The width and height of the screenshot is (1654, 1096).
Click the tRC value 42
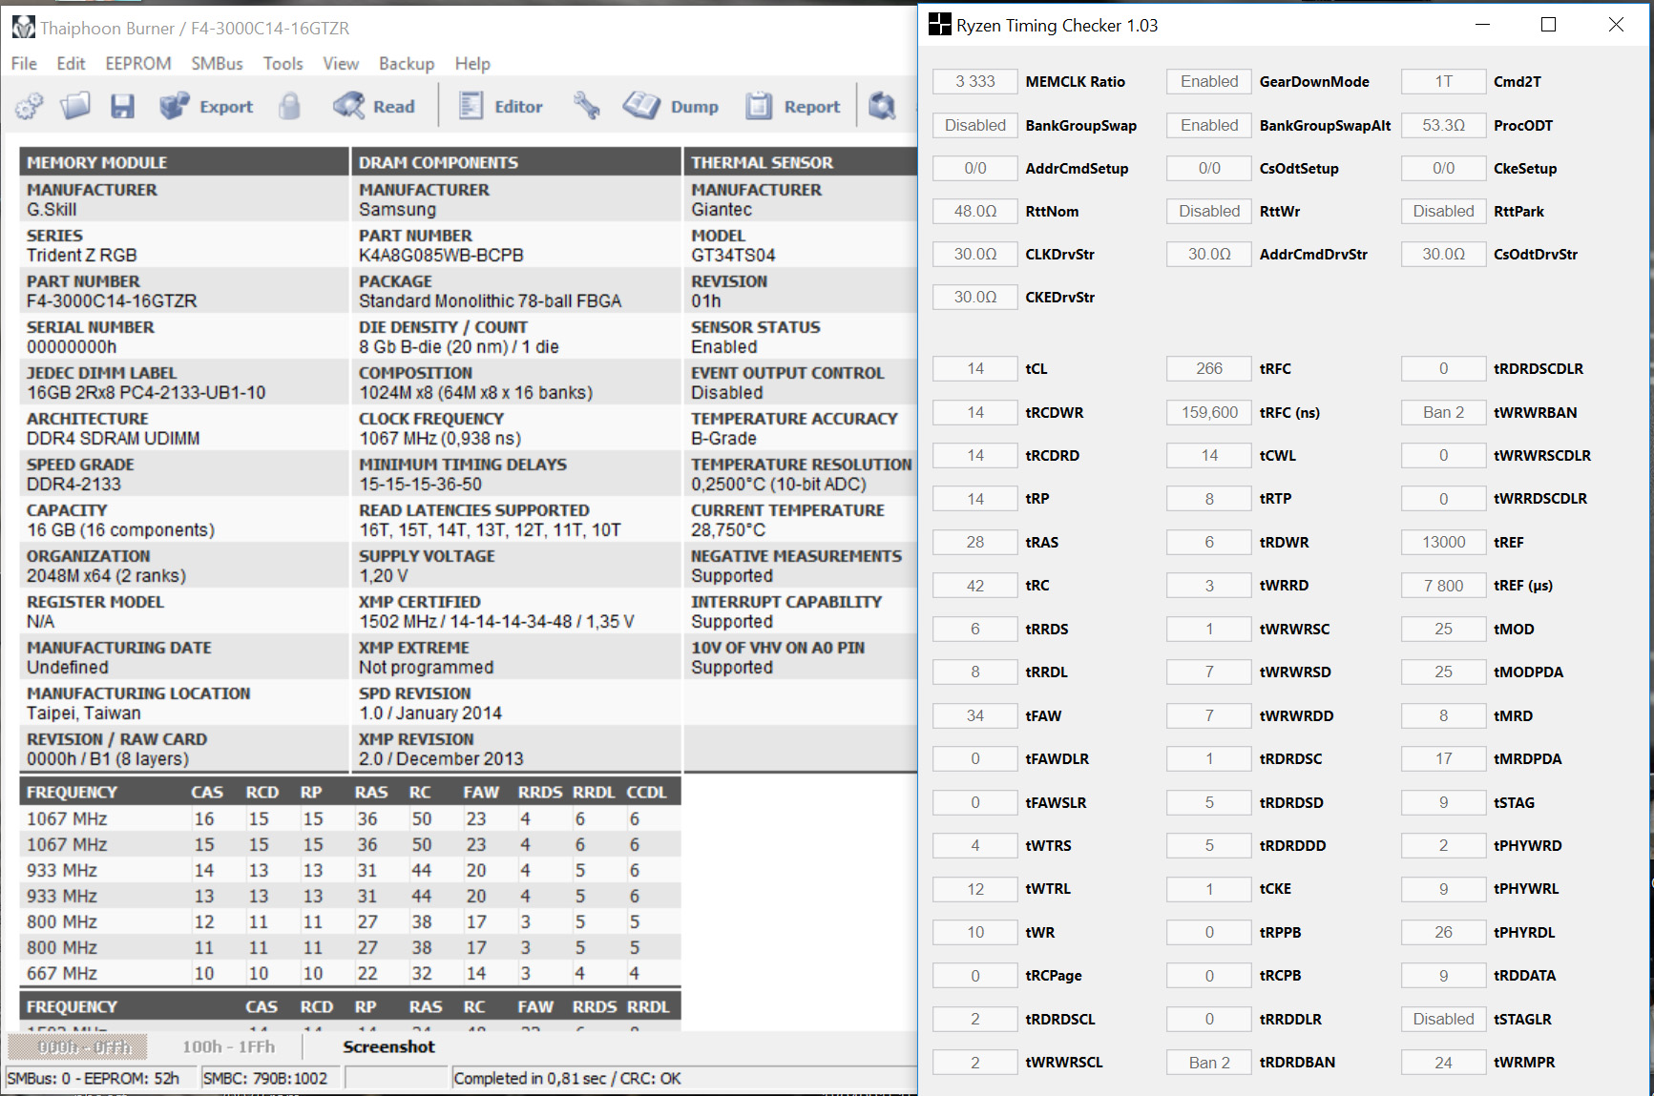pos(974,586)
